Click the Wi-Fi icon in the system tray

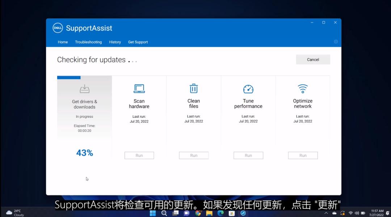pos(350,213)
